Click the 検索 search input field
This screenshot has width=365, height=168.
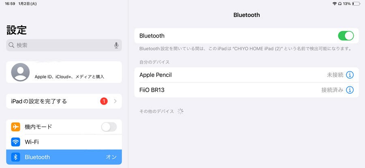point(64,45)
